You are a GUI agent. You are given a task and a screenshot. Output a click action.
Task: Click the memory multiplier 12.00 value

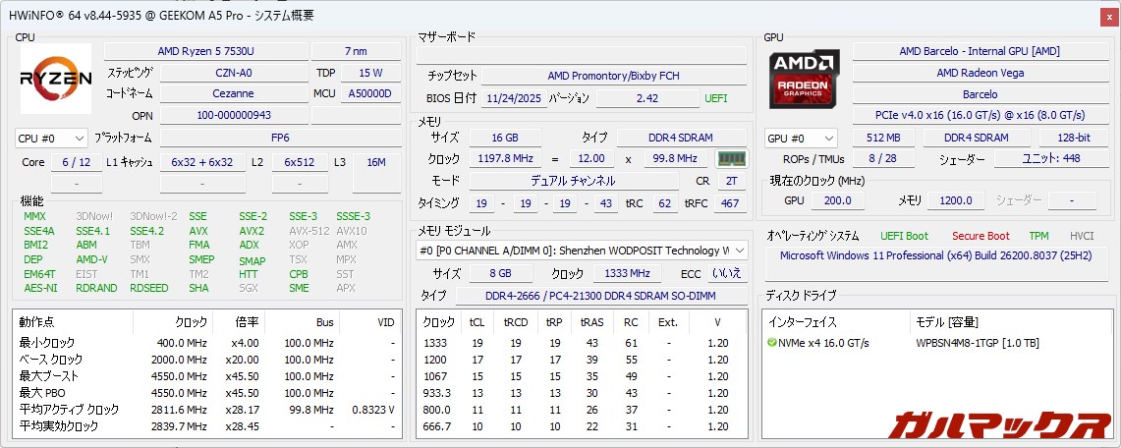pyautogui.click(x=592, y=158)
